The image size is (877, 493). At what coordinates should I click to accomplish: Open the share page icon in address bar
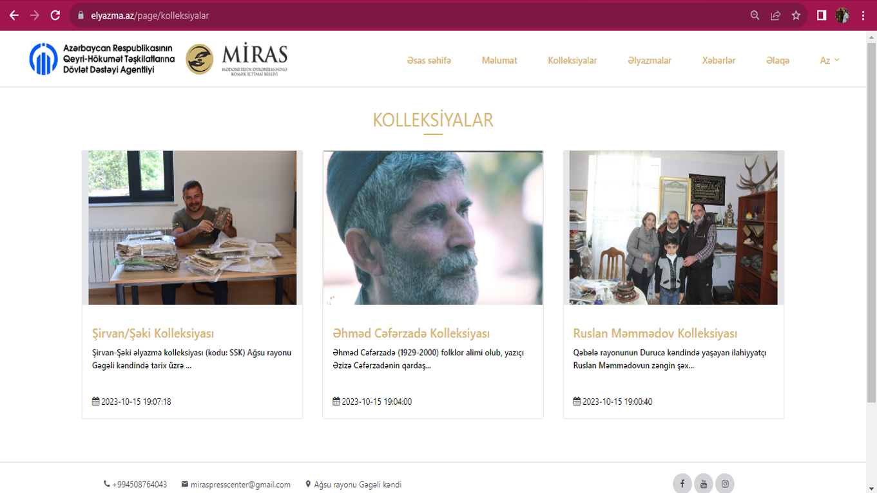pos(776,15)
